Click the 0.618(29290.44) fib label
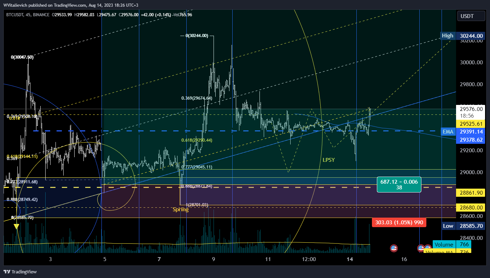This screenshot has height=278, width=490. [197, 140]
